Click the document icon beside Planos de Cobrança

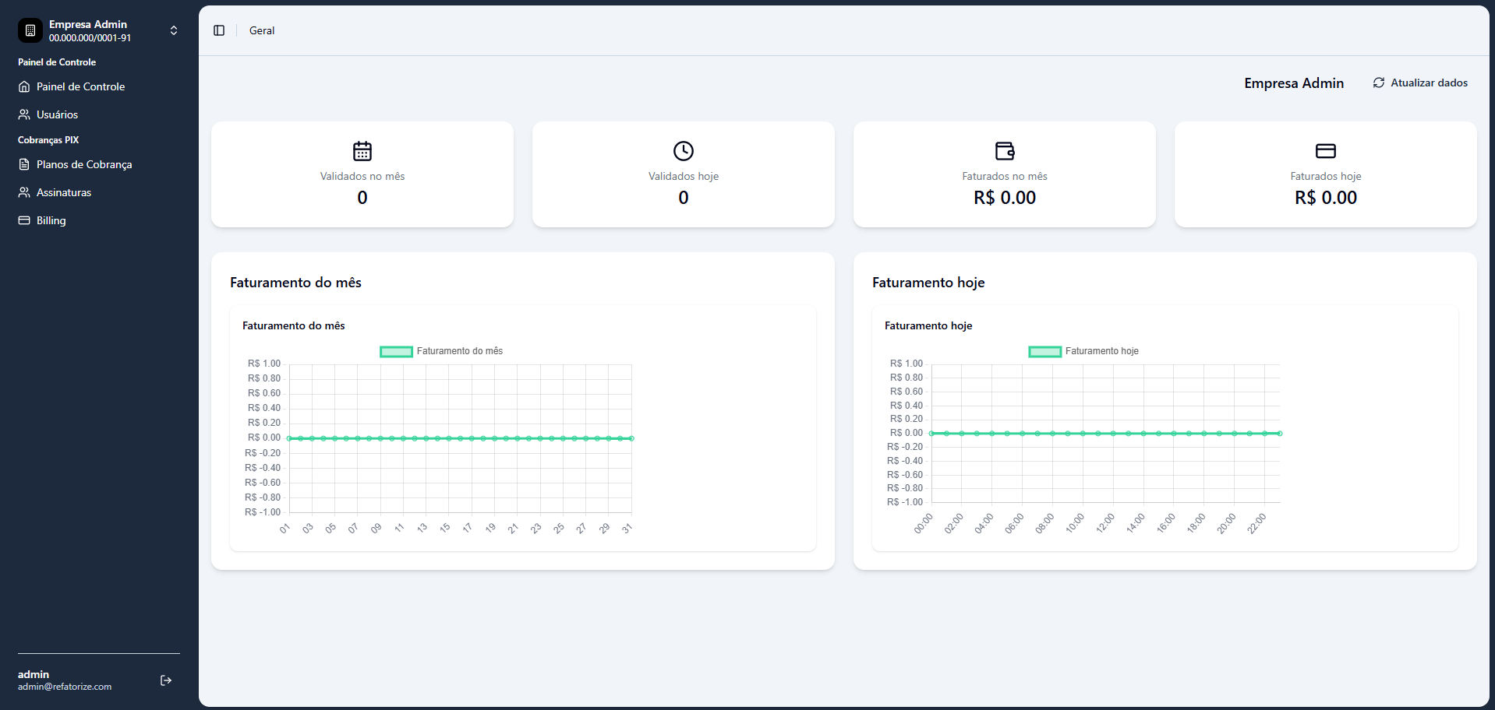pyautogui.click(x=24, y=164)
